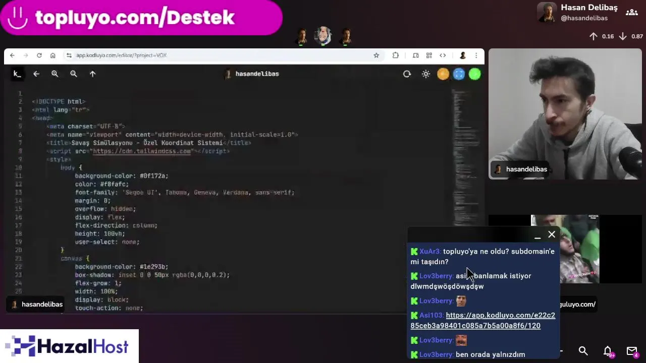This screenshot has width=646, height=363.
Task: Click the download speed 0.87 indicator
Action: (x=631, y=36)
